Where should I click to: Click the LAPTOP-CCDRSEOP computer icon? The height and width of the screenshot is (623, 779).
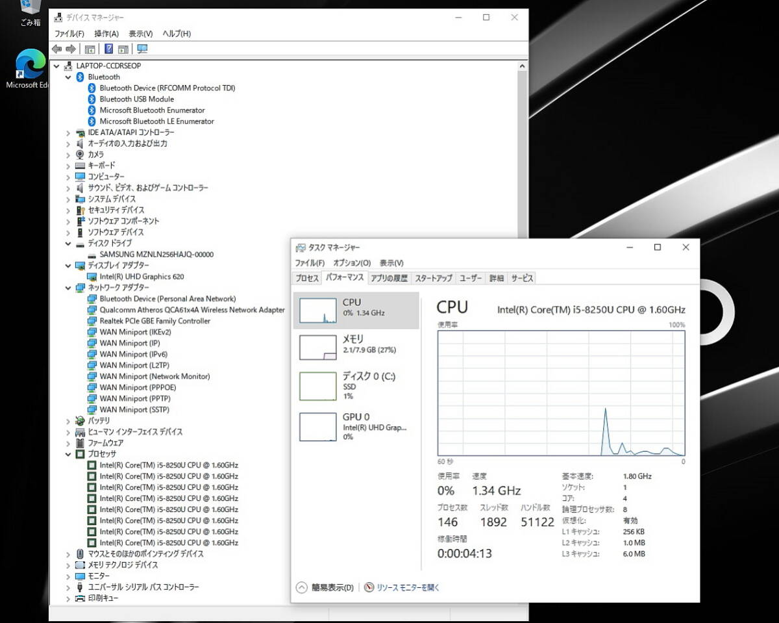click(x=69, y=66)
